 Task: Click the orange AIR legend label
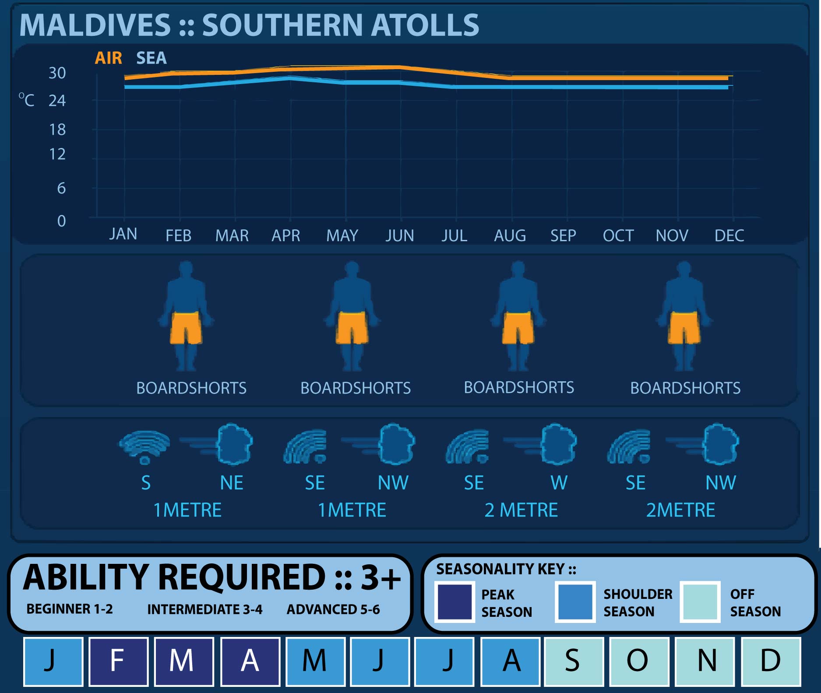[x=108, y=58]
